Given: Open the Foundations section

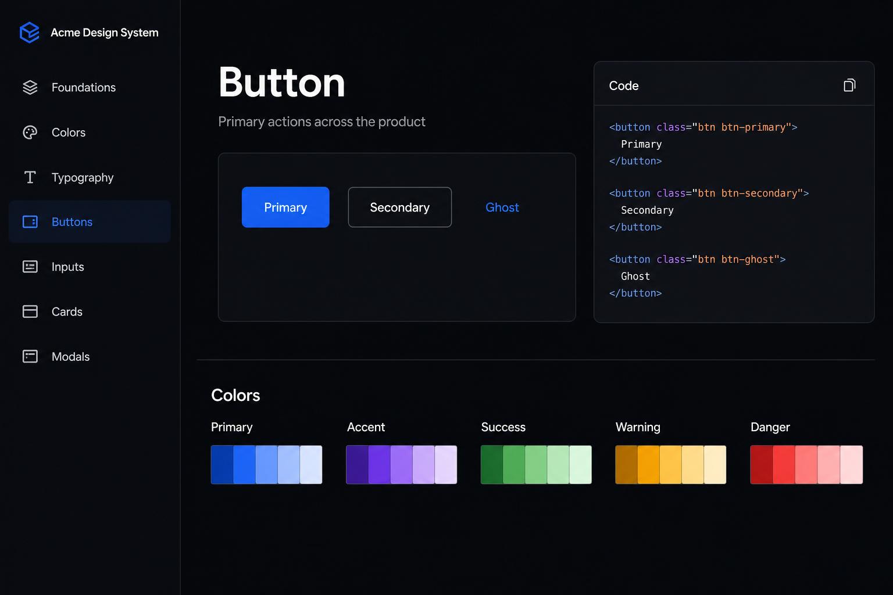Looking at the screenshot, I should [x=90, y=87].
